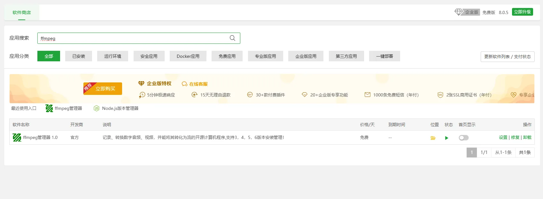The image size is (543, 199).
Task: Click the 立即升级 upgrade button
Action: coord(522,12)
